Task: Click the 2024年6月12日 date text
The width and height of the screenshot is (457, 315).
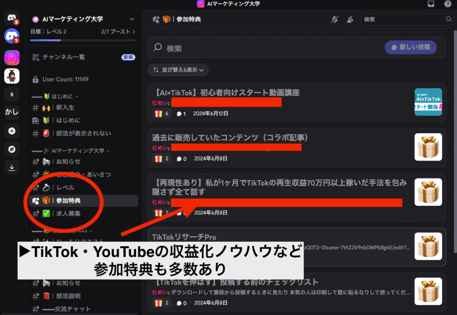Action: tap(211, 114)
